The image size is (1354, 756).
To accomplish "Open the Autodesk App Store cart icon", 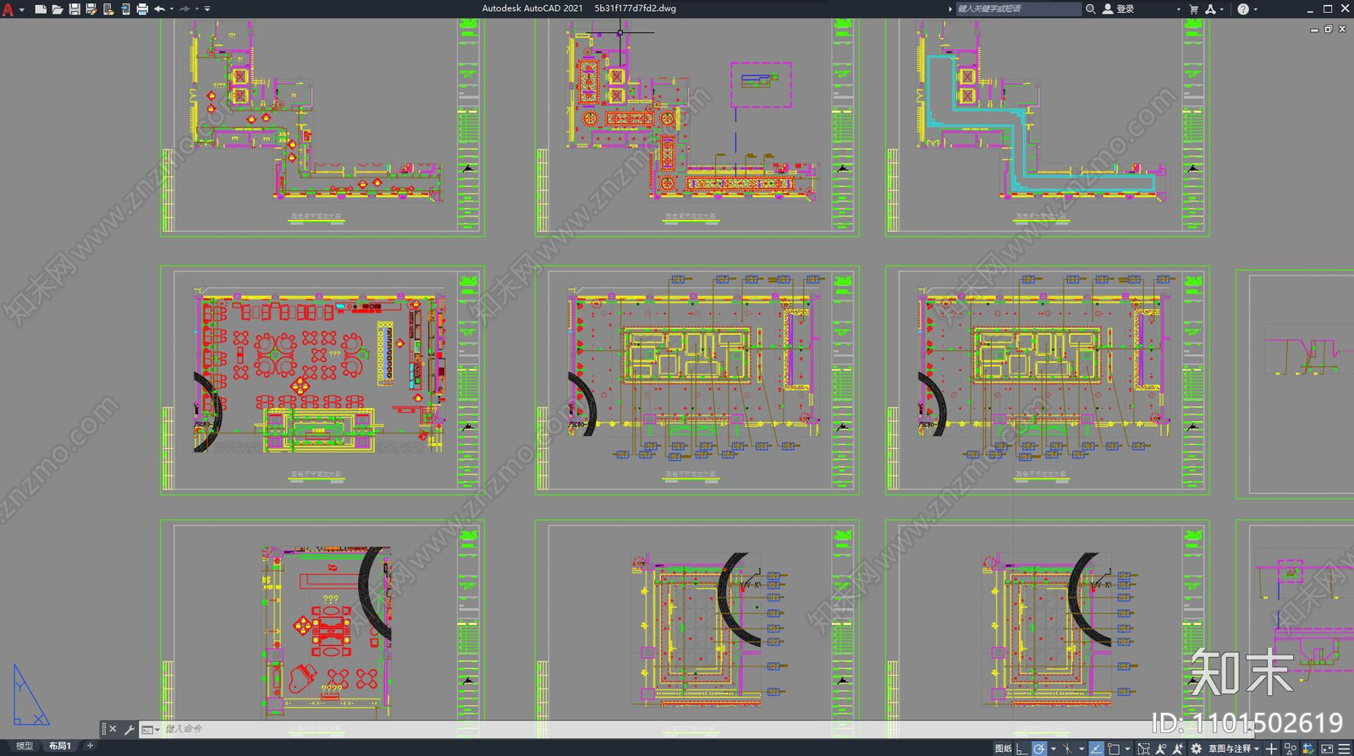I will pyautogui.click(x=1194, y=8).
